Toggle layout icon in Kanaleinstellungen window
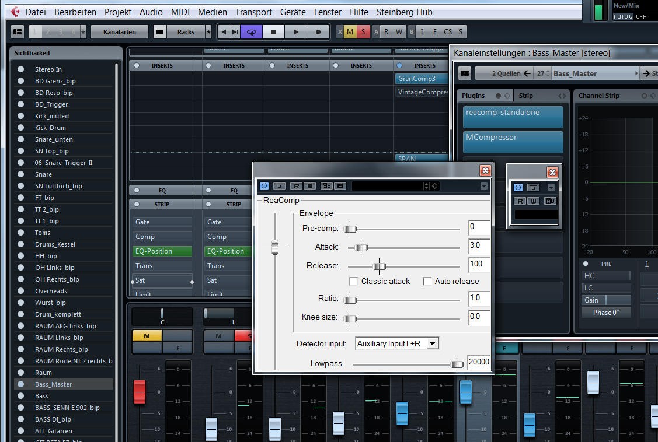Image resolution: width=658 pixels, height=442 pixels. [x=465, y=73]
